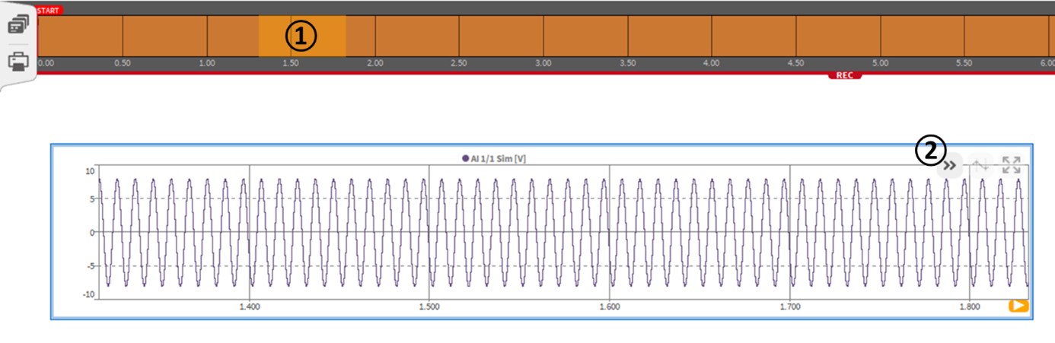The height and width of the screenshot is (343, 1055).
Task: Expand the recorder graph to full screen
Action: (x=1011, y=165)
